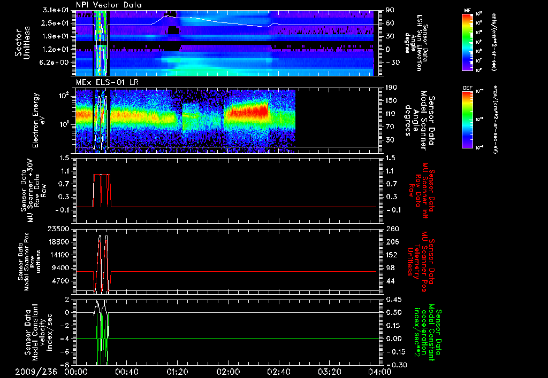Select the 'MU Scanner +30V Raw Data' axis title
The image size is (548, 378).
33,191
